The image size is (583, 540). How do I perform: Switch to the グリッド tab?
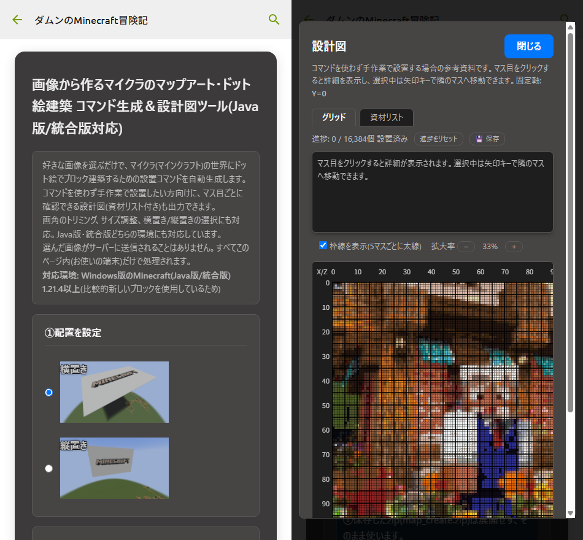(333, 118)
